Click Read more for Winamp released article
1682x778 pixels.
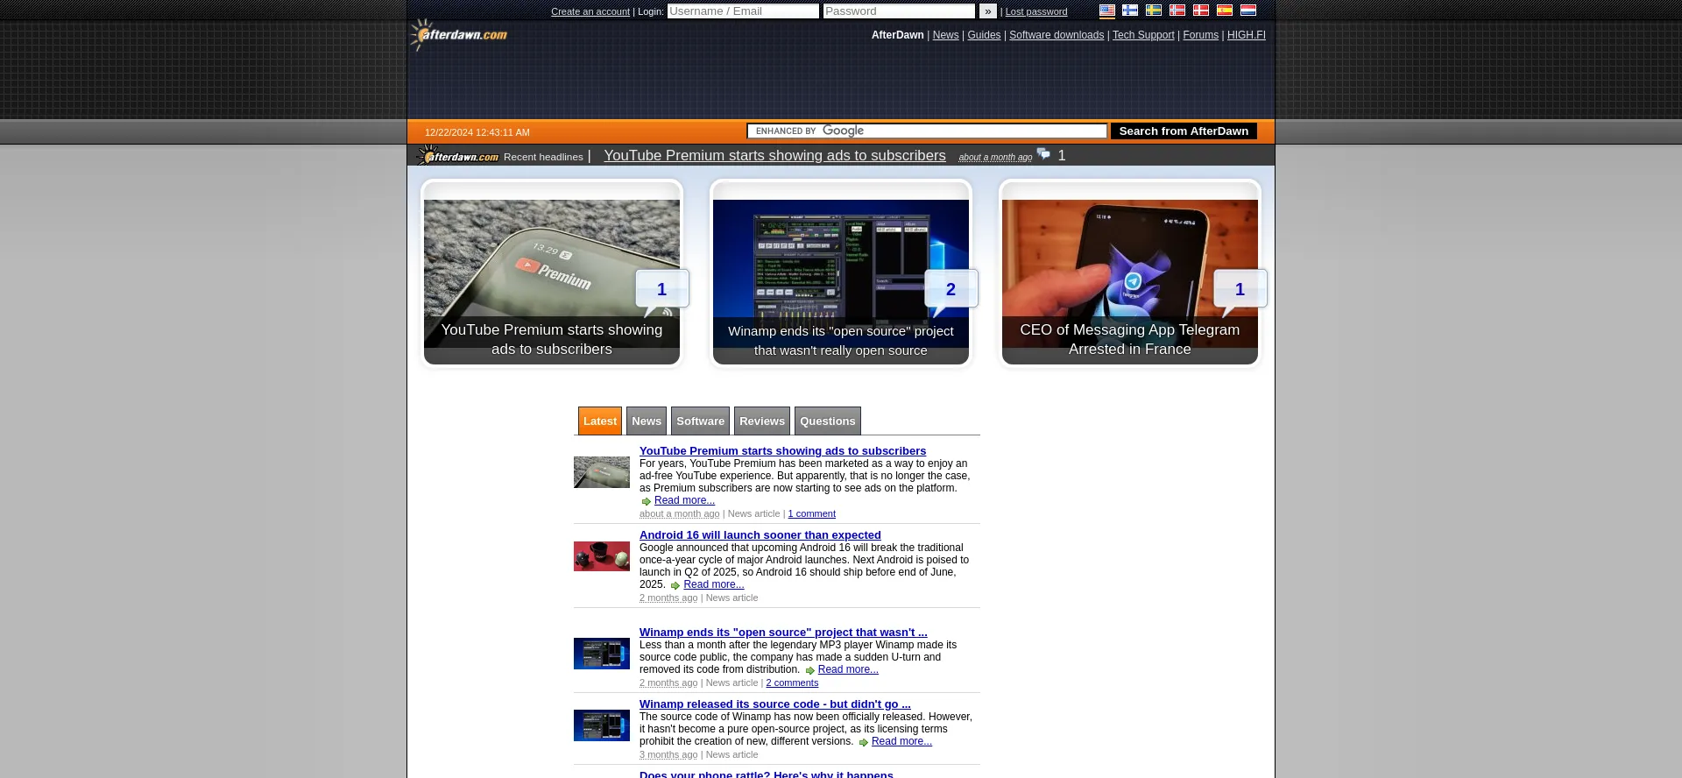coord(901,741)
